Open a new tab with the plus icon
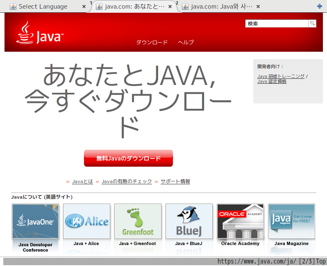This screenshot has height=266, width=327. pyautogui.click(x=320, y=6)
